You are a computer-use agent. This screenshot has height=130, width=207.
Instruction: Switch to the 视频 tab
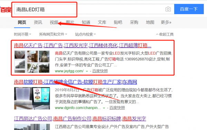pos(54,22)
